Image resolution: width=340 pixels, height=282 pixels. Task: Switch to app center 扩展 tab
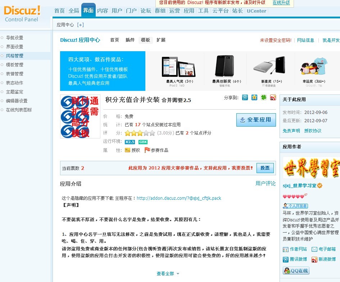click(x=161, y=40)
